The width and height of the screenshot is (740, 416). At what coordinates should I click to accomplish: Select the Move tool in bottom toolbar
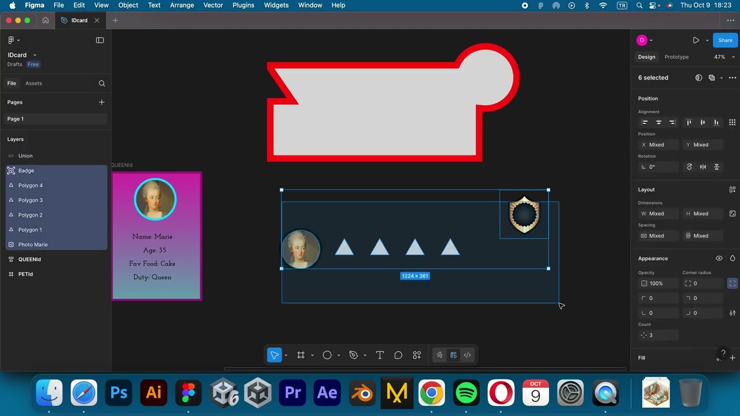275,355
